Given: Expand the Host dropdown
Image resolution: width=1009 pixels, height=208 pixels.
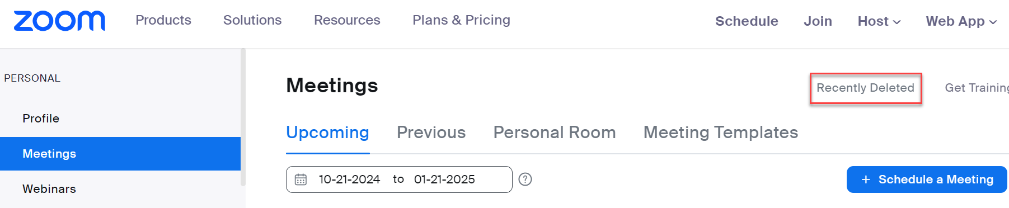Looking at the screenshot, I should coord(879,21).
